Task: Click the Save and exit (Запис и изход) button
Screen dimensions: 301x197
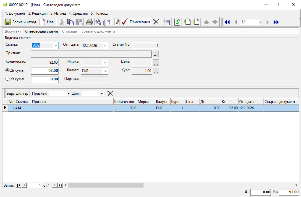Action: [20, 22]
